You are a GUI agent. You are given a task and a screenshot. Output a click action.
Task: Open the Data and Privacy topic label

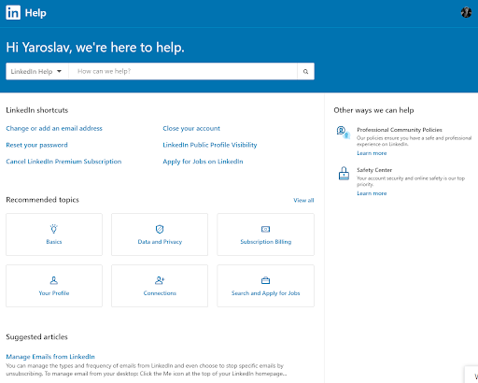pyautogui.click(x=160, y=242)
